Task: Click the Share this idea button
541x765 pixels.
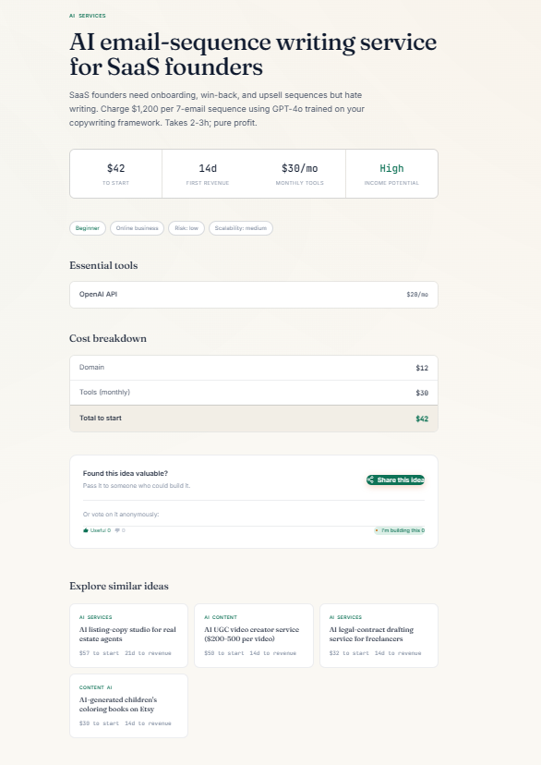Action: (395, 480)
